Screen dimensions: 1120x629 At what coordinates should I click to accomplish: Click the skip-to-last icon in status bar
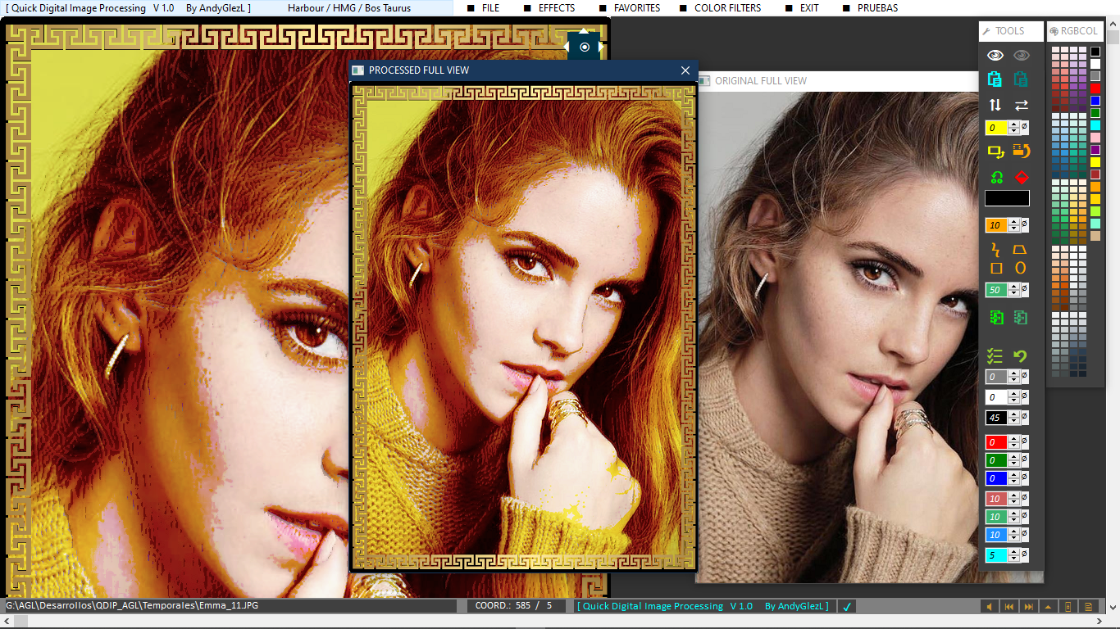1027,607
